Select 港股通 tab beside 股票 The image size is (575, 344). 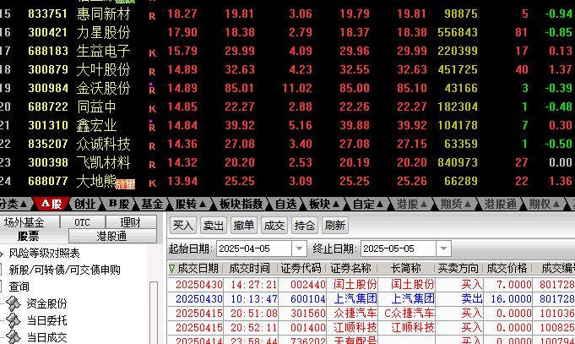click(x=112, y=236)
